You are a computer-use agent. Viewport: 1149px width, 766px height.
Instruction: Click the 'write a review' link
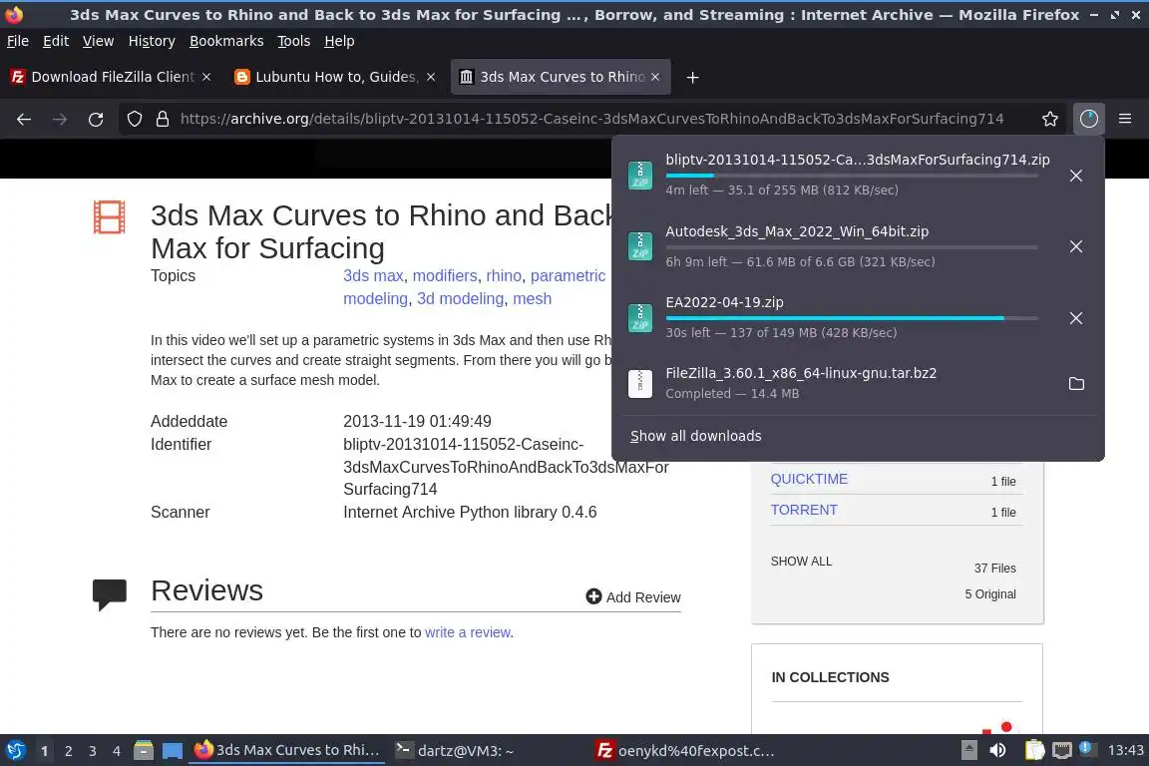pos(468,632)
